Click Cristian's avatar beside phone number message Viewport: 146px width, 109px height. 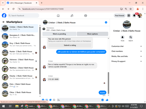[44, 79]
